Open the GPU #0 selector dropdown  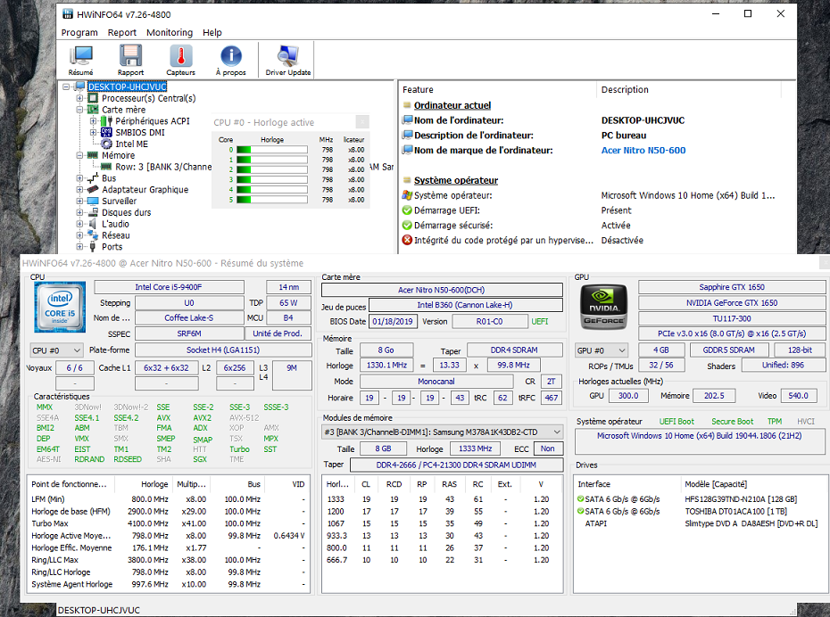point(602,350)
